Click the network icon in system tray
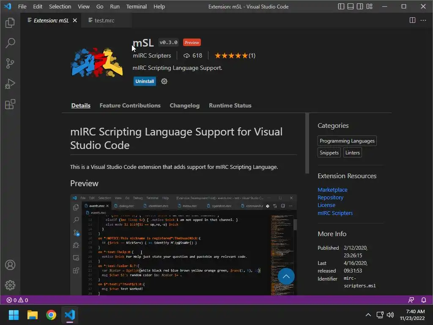This screenshot has height=325, width=433. pos(380,315)
